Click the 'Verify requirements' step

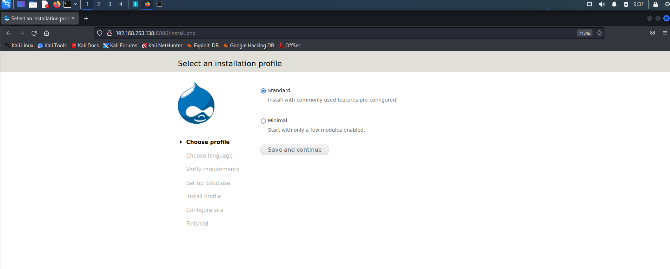213,169
